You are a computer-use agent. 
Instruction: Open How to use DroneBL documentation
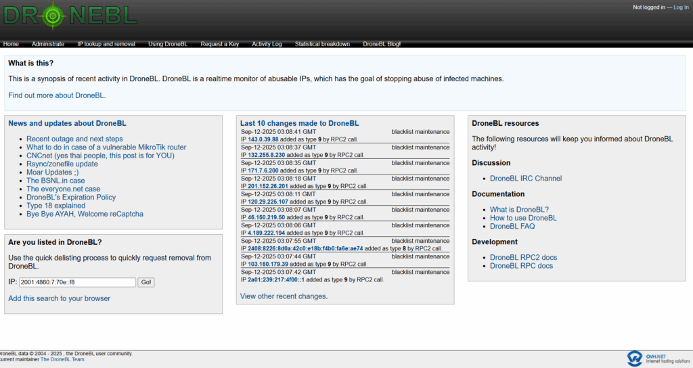(x=523, y=218)
